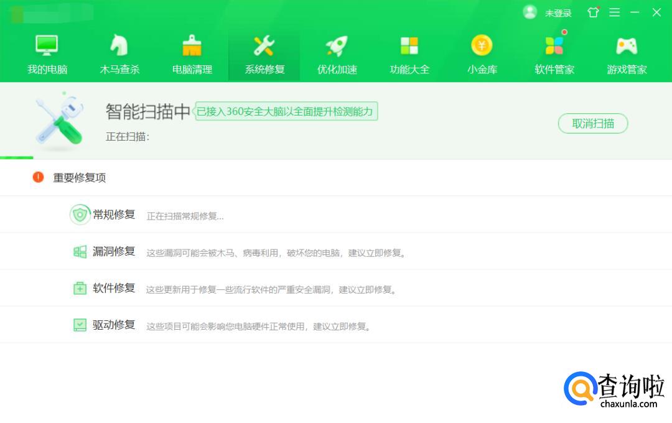Close the 360 window
This screenshot has height=423, width=672.
tap(656, 12)
